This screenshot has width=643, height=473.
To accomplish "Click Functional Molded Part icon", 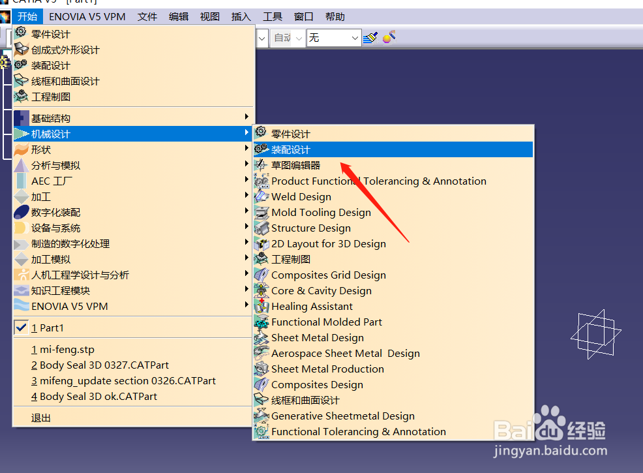I will pos(262,322).
